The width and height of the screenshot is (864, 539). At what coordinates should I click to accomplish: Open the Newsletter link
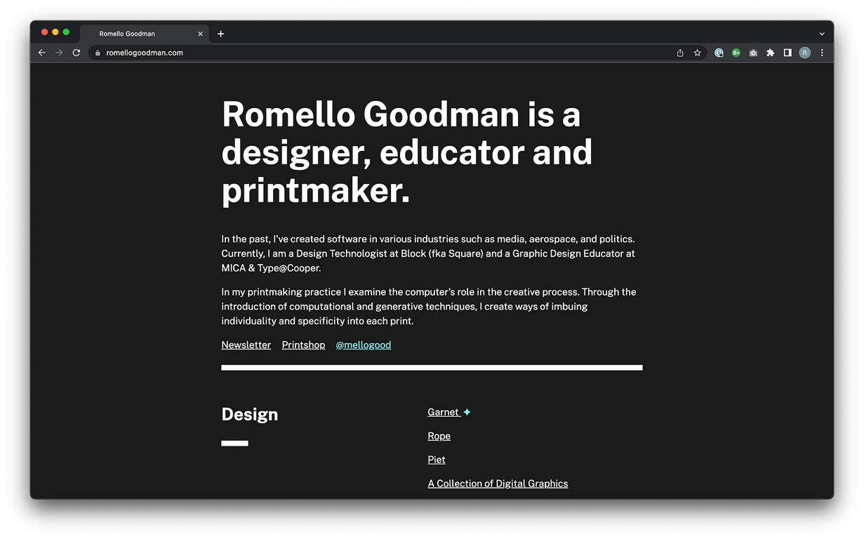click(x=246, y=345)
